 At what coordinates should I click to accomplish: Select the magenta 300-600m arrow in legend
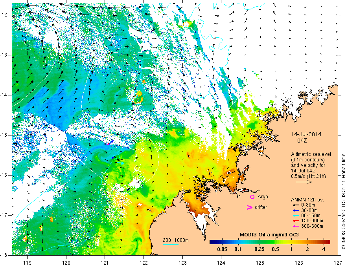[295, 226]
